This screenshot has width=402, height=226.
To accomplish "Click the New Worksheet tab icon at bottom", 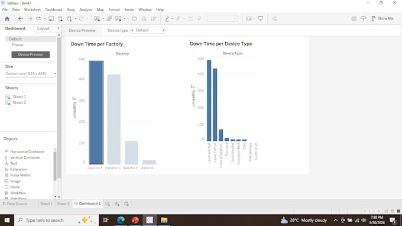I will (108, 204).
